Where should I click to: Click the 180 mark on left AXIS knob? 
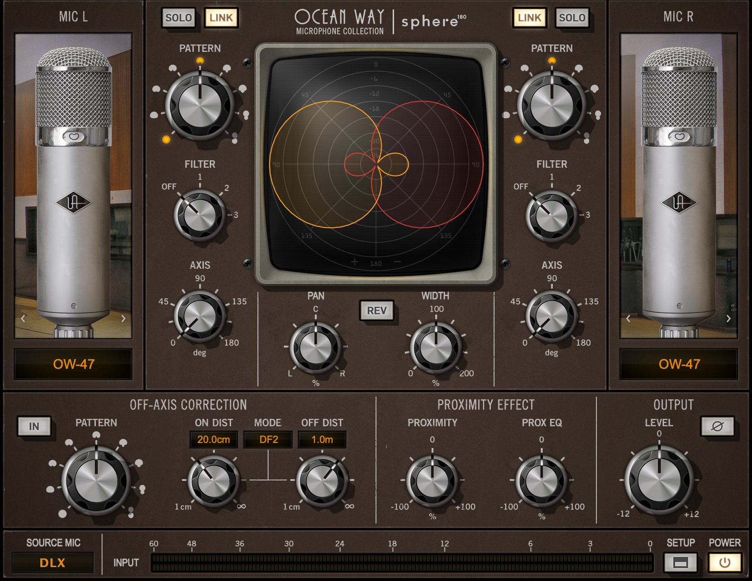pos(232,343)
